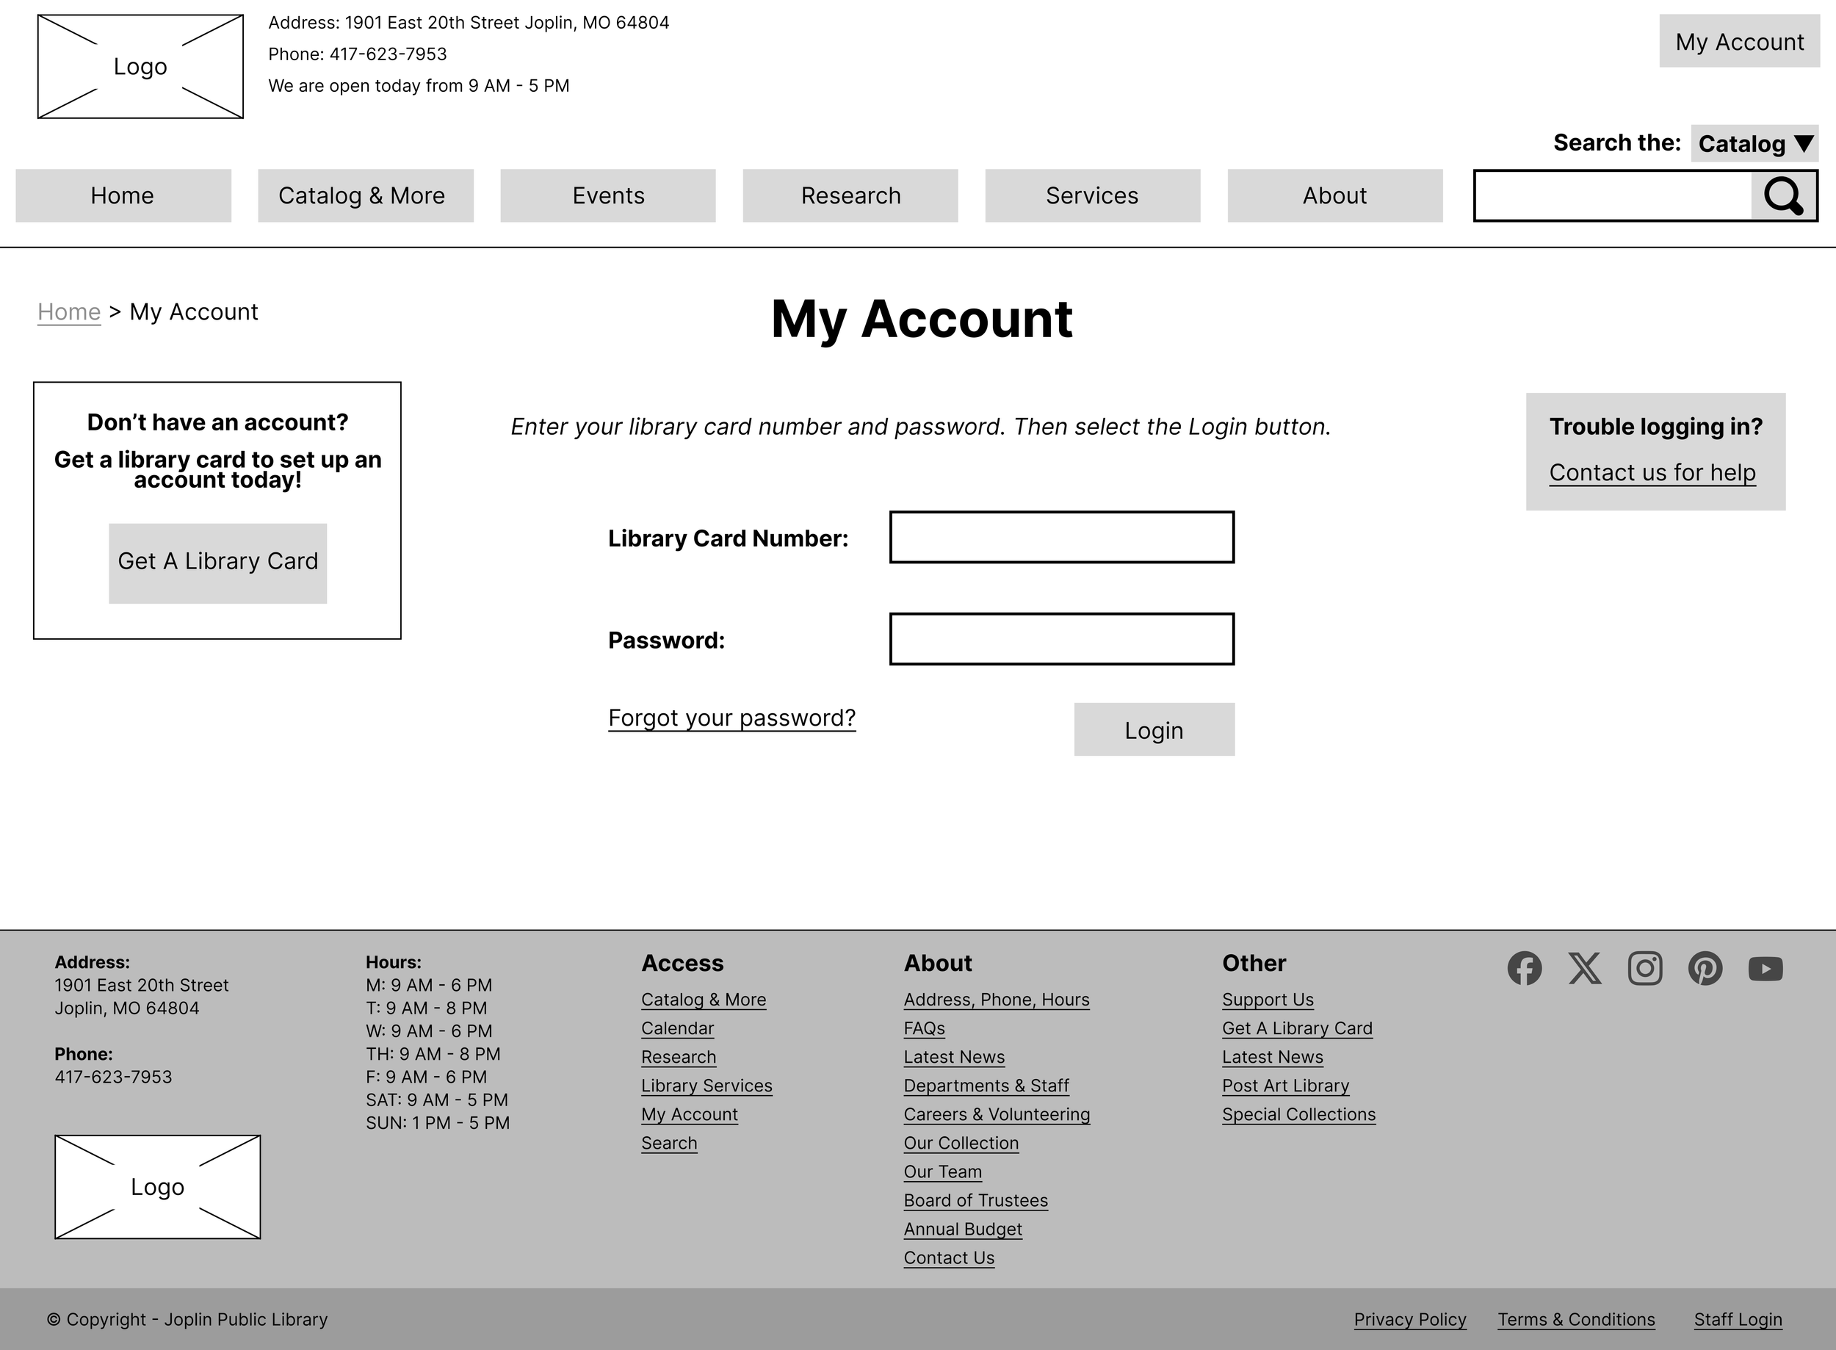The height and width of the screenshot is (1350, 1836).
Task: Open the Research nav item
Action: click(x=850, y=195)
